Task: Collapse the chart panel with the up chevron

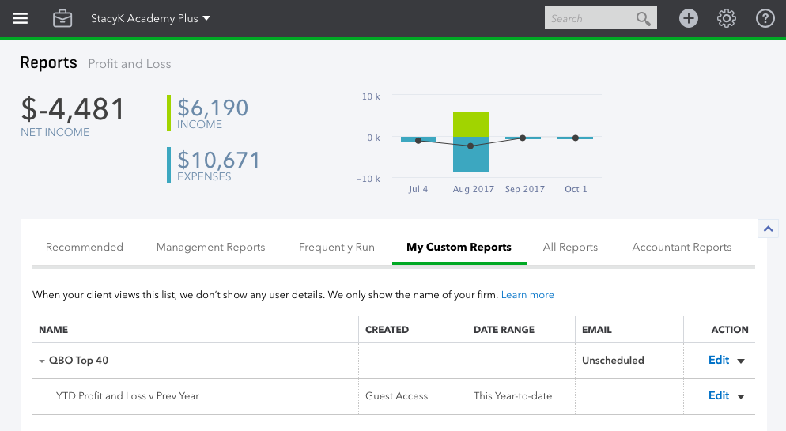Action: coord(768,229)
